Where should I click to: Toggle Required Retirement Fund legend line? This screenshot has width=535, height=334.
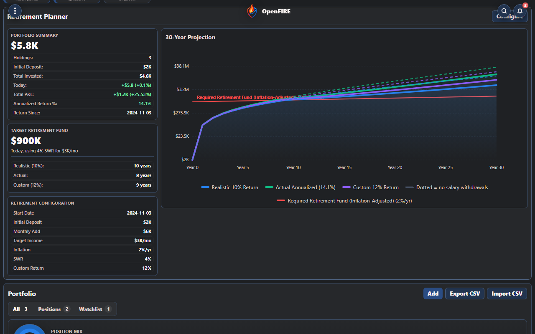point(344,201)
